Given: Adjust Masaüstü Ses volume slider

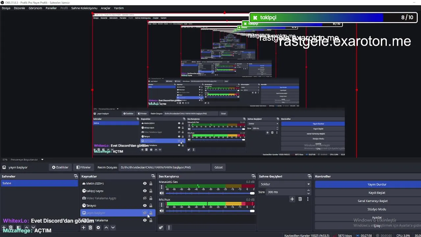Looking at the screenshot, I should click(x=210, y=193).
